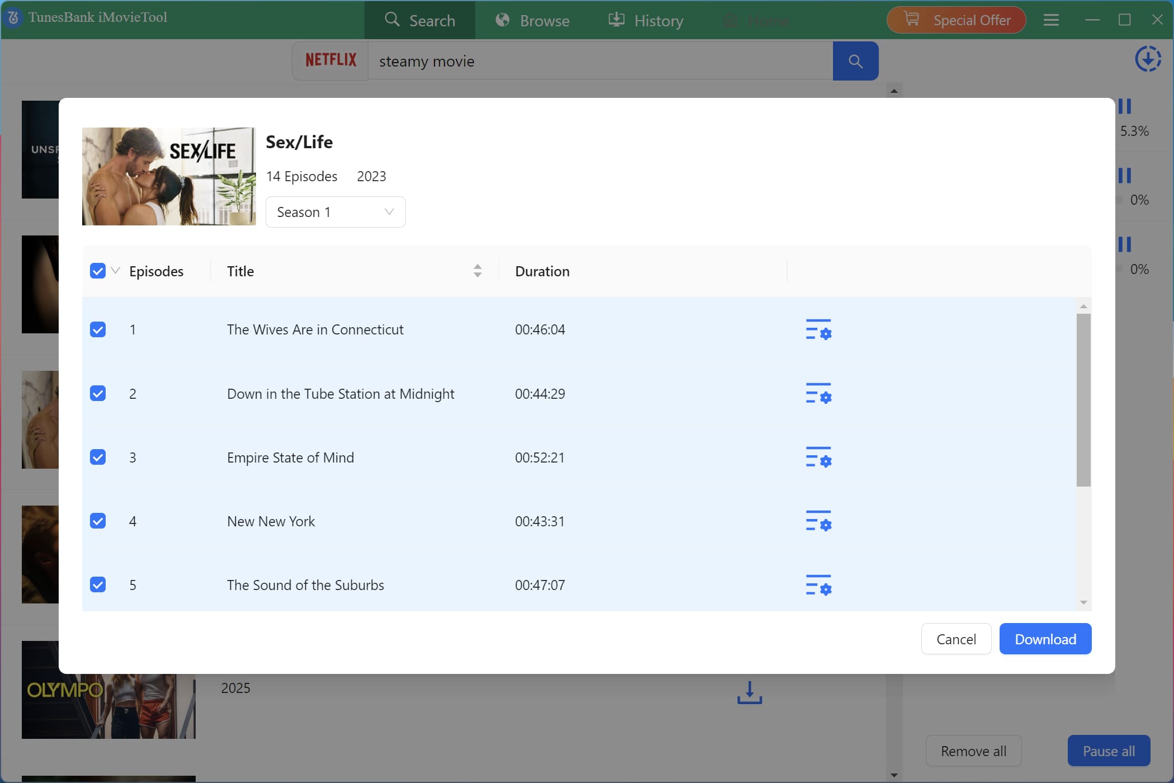Screen dimensions: 1174x783
Task: Open settings icon for episode 1
Action: pyautogui.click(x=818, y=329)
